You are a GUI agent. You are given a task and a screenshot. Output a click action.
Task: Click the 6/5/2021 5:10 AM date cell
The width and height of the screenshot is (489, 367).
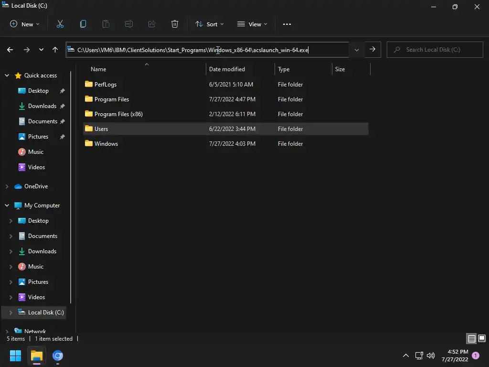click(231, 85)
